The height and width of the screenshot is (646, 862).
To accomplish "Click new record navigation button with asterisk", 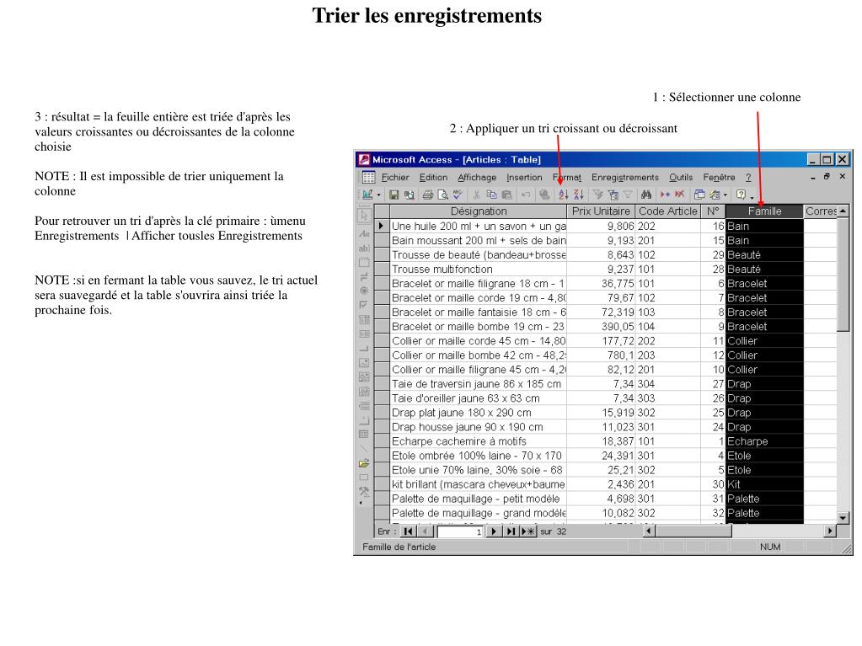I will [x=527, y=531].
